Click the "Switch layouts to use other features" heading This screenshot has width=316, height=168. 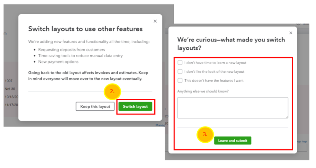click(x=85, y=29)
